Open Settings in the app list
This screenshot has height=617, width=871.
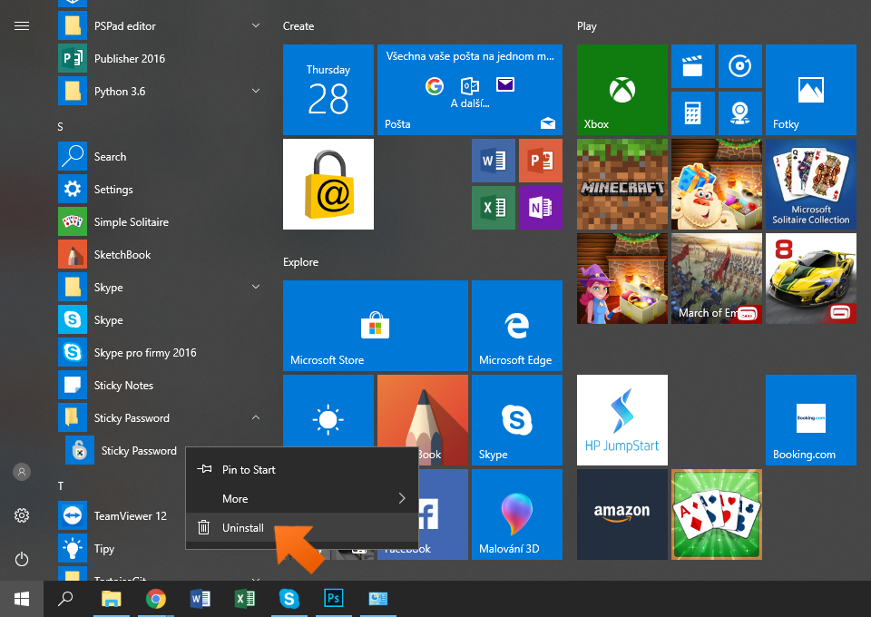pyautogui.click(x=160, y=190)
